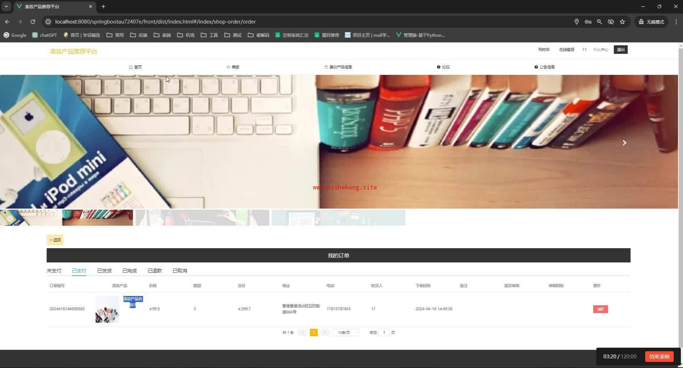Click the product image in the order row

pos(107,309)
